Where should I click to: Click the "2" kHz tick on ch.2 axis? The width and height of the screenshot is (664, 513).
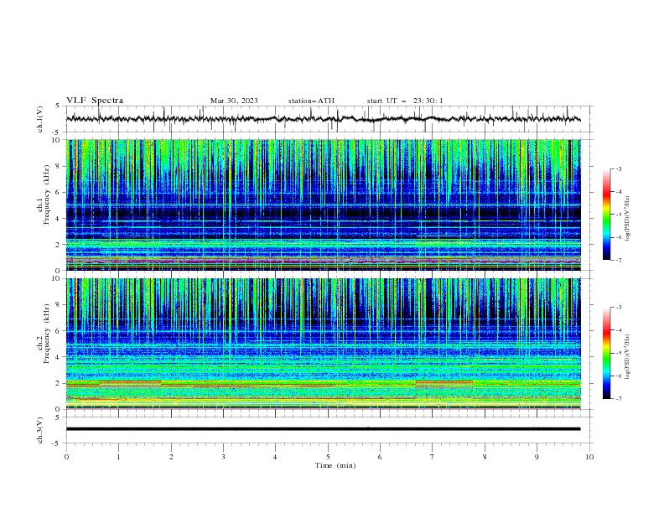click(60, 383)
